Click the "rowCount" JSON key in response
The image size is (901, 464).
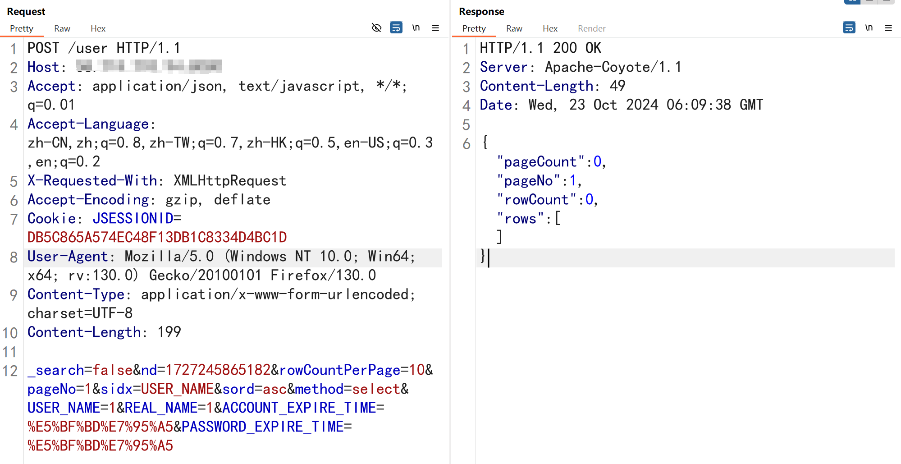point(536,199)
